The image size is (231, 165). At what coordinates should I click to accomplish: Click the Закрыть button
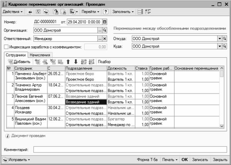point(220,160)
